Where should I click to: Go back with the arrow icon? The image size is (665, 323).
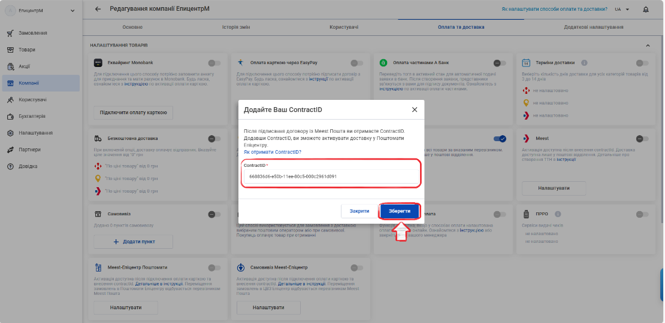point(98,9)
